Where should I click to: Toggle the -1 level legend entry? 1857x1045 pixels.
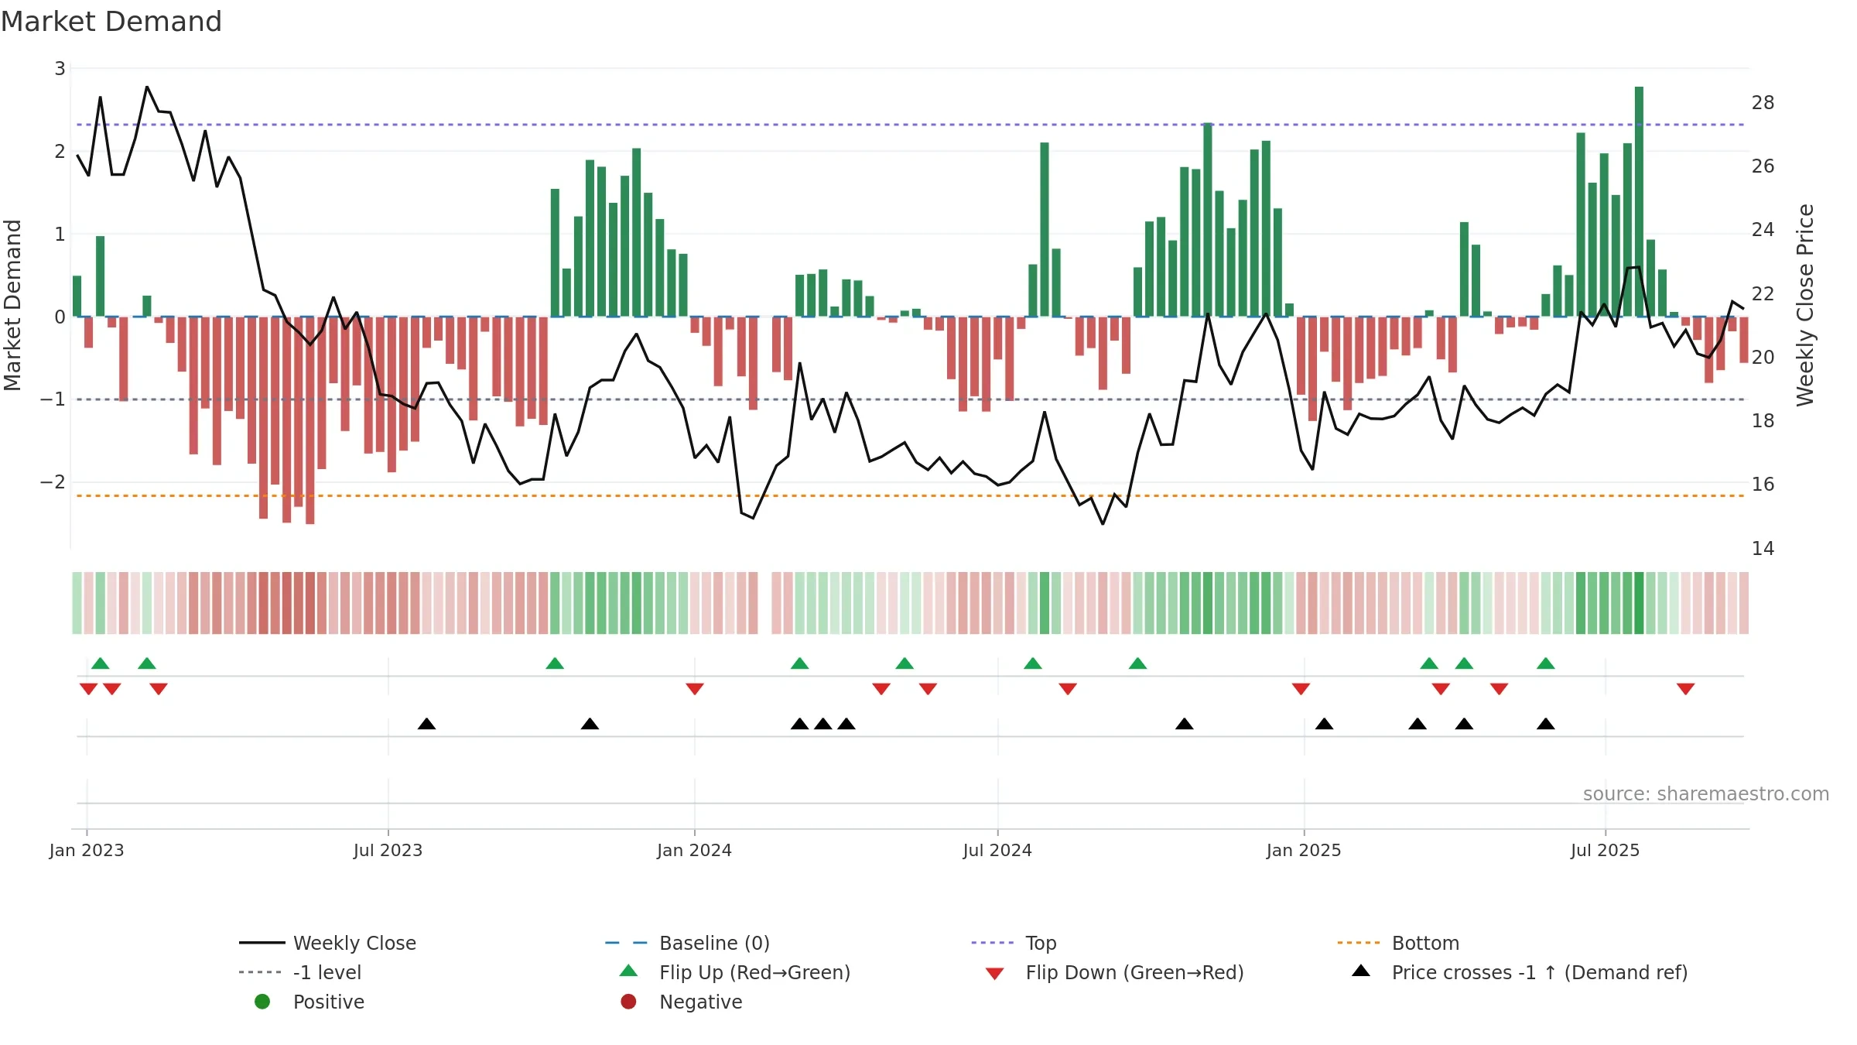[x=300, y=972]
